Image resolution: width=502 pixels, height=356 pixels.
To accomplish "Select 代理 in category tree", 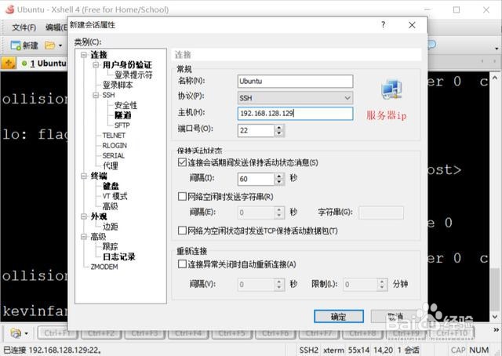I will 110,165.
